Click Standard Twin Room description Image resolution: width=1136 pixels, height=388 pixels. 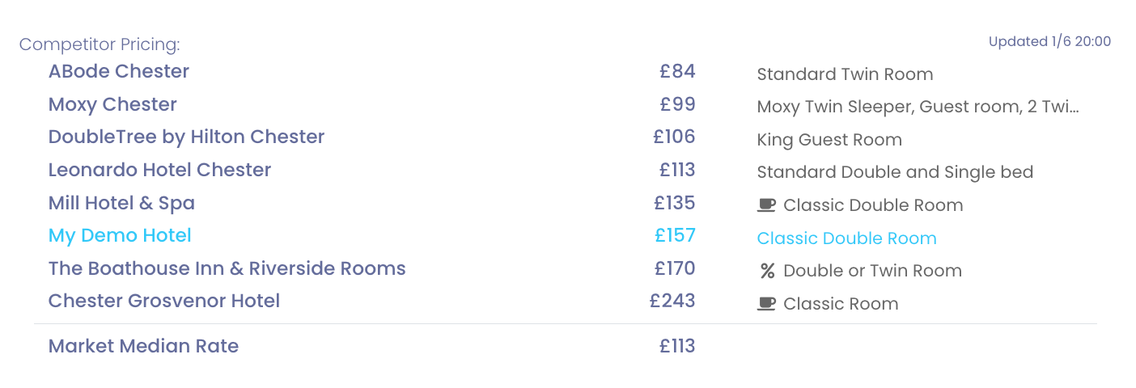[x=845, y=74]
